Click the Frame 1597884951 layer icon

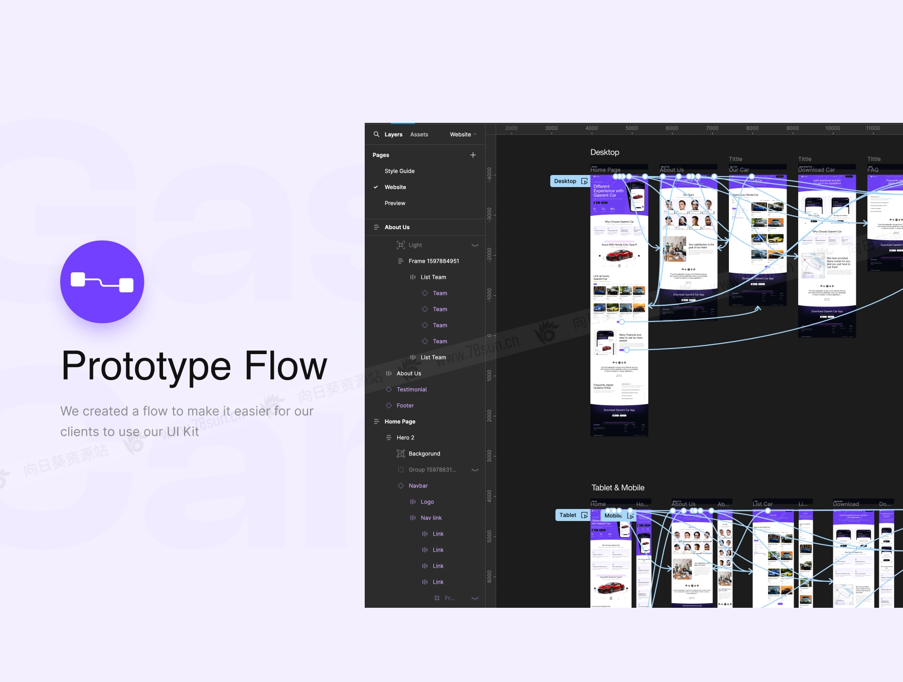pos(400,261)
